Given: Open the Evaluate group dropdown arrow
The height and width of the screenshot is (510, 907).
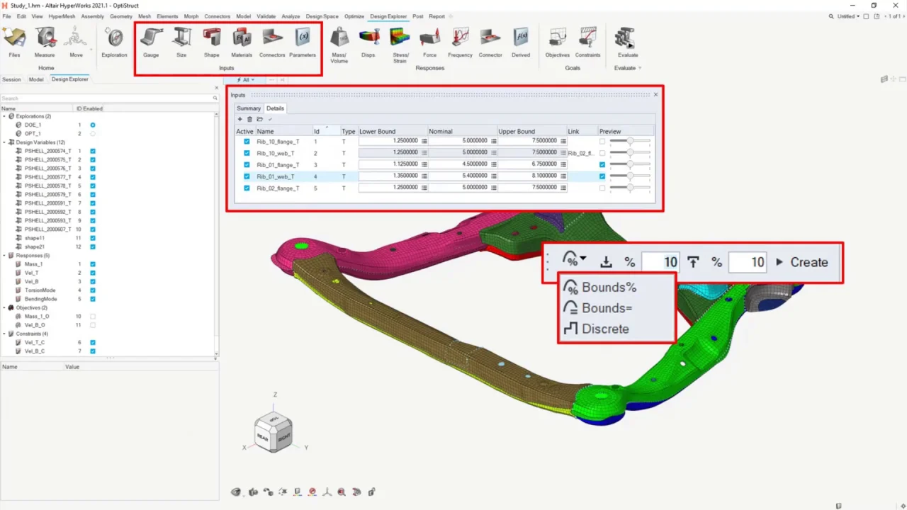Looking at the screenshot, I should tap(640, 68).
